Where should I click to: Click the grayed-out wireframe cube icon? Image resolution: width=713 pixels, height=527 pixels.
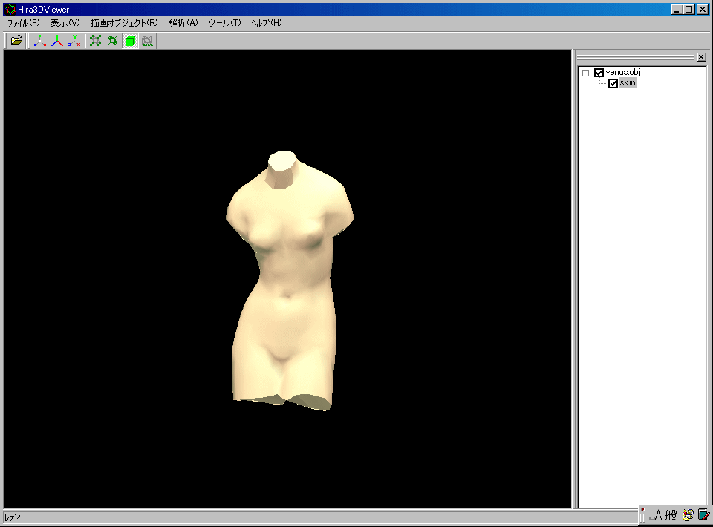click(x=147, y=41)
